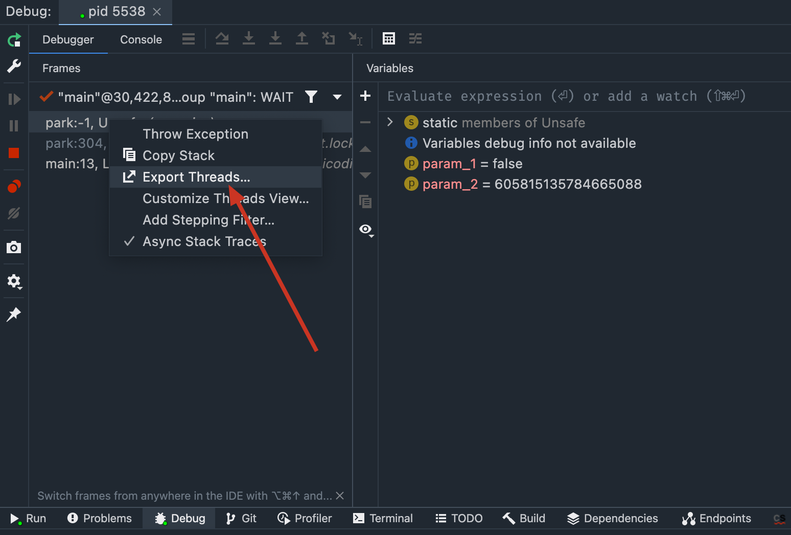Viewport: 791px width, 535px height.
Task: Switch to the Console tab
Action: pos(141,40)
